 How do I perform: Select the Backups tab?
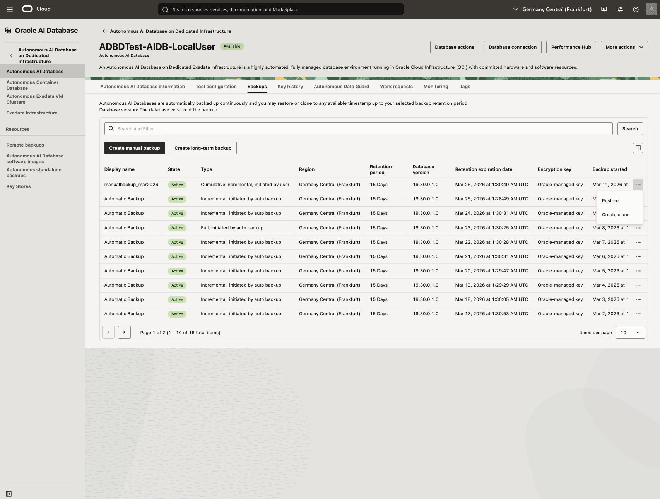[x=257, y=87]
